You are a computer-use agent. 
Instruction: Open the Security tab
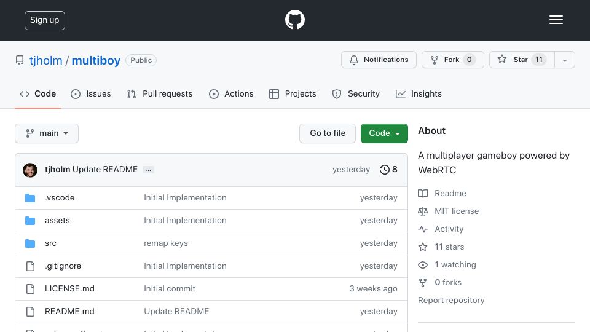click(356, 93)
